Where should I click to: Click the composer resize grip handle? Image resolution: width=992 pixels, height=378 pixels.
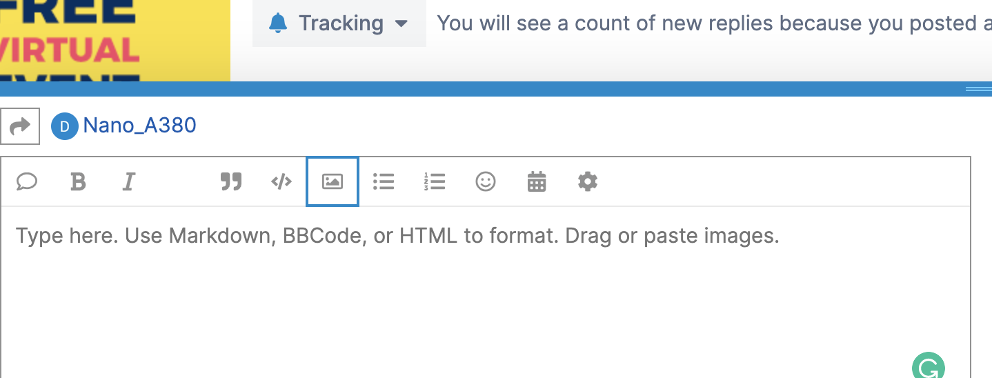click(978, 89)
